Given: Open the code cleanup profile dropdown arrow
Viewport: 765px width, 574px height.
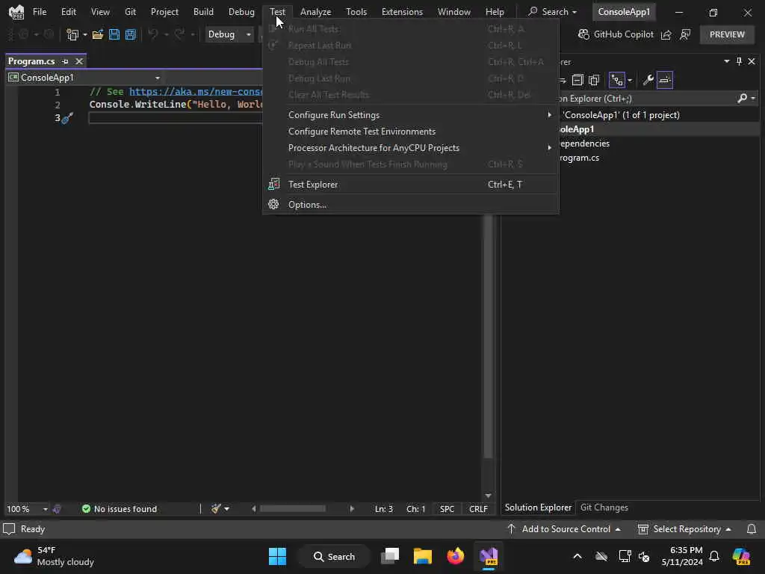Looking at the screenshot, I should (x=227, y=508).
